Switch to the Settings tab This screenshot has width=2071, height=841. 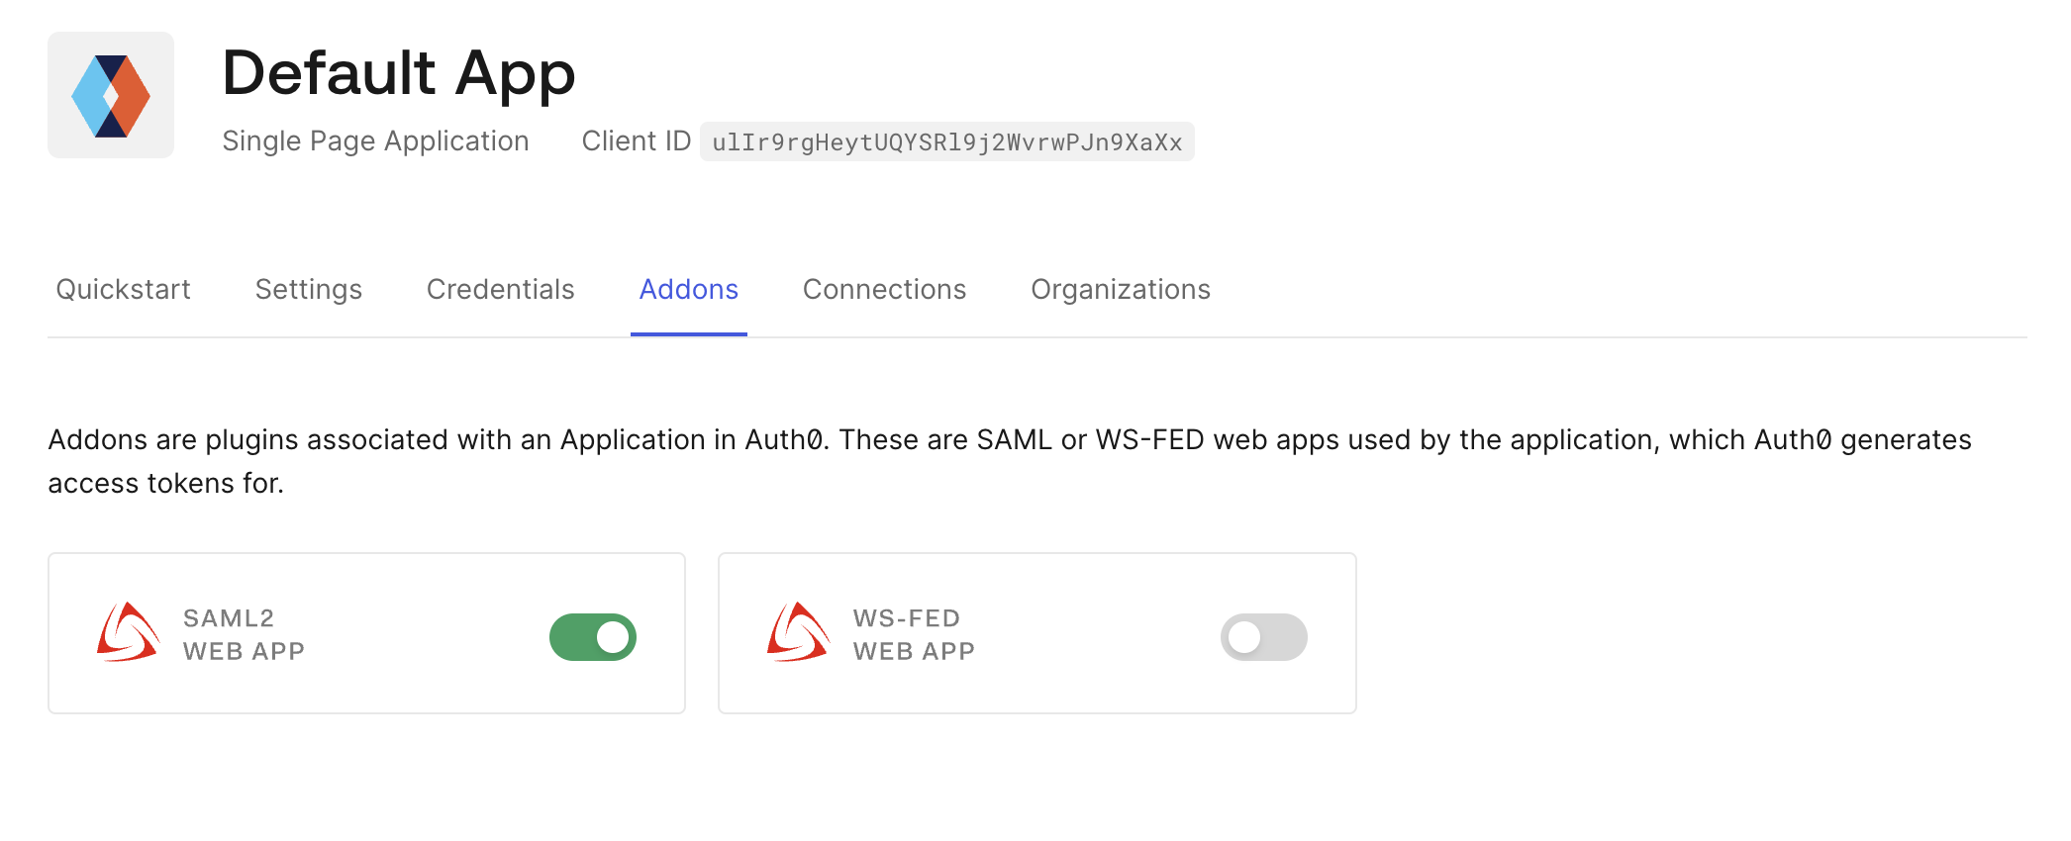(309, 289)
